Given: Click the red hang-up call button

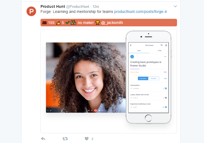Looking at the screenshot, I should point(96,110).
